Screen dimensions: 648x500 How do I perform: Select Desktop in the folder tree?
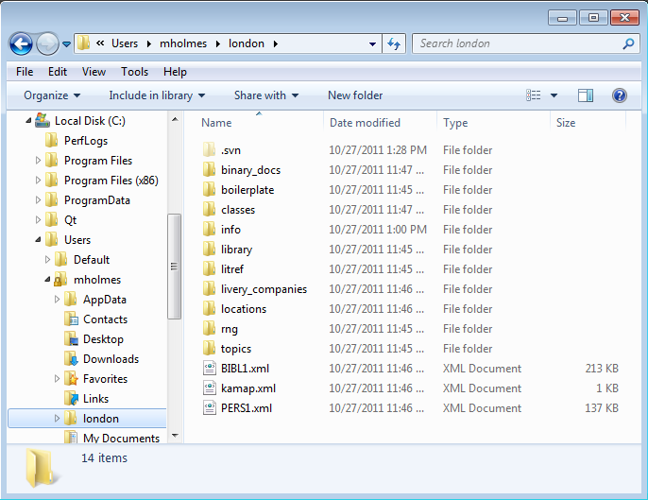(103, 339)
